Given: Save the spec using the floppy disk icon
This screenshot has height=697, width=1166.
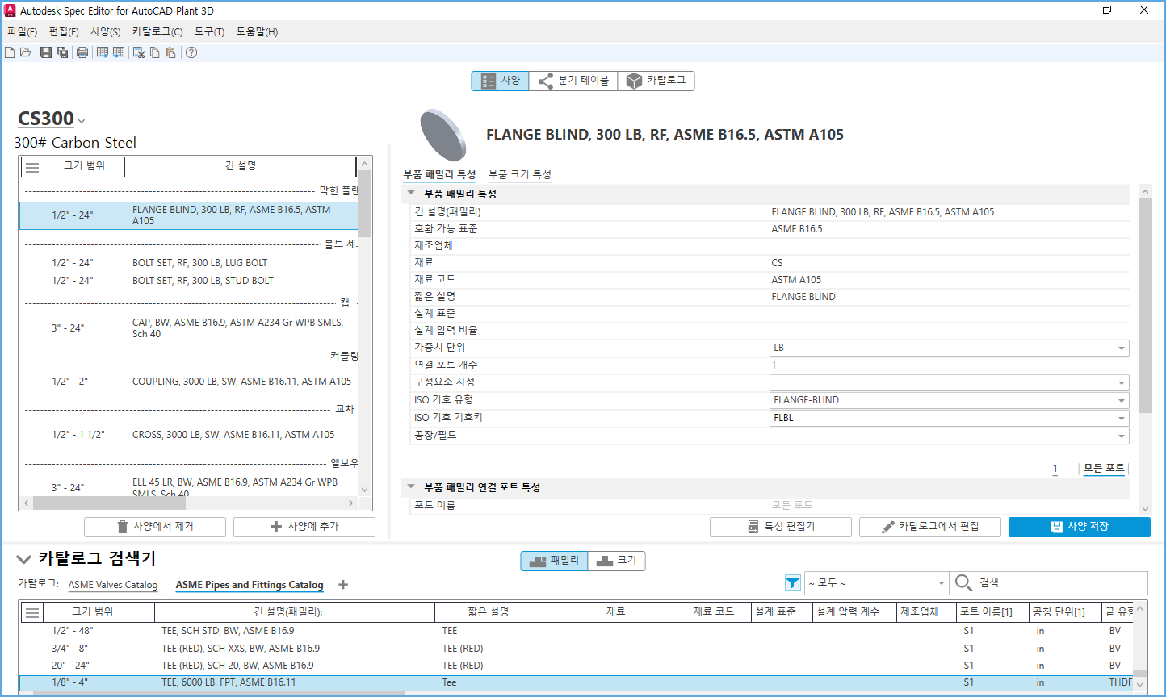Looking at the screenshot, I should 46,52.
